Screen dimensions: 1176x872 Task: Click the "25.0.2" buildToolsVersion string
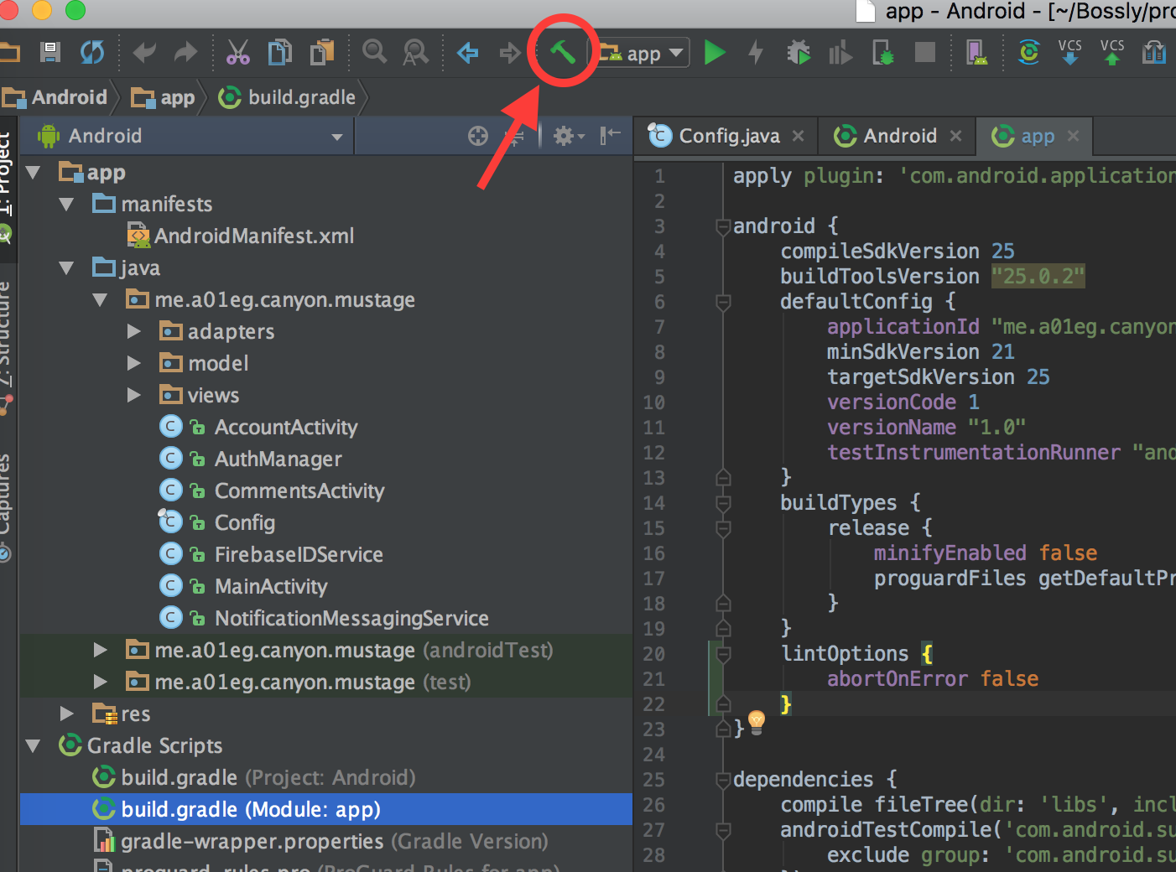[1038, 277]
